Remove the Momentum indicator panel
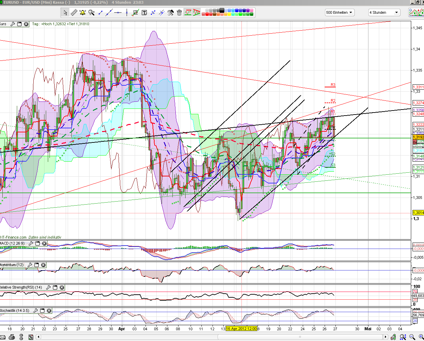The height and width of the screenshot is (341, 424). pyautogui.click(x=43, y=265)
